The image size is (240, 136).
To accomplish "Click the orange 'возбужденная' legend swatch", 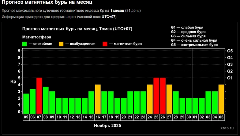I will tap(61, 44).
